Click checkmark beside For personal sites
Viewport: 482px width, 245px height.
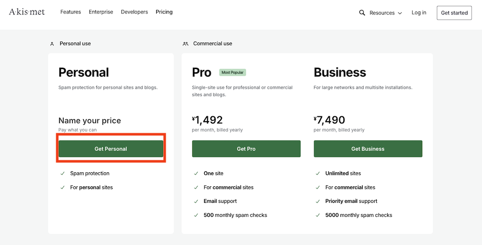pyautogui.click(x=63, y=187)
